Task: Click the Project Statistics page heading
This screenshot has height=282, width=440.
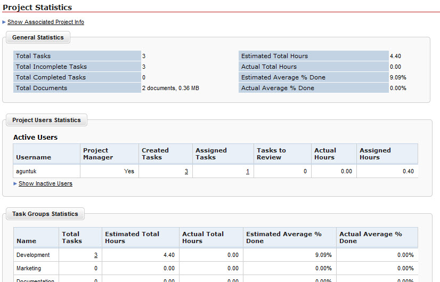Action: (37, 7)
